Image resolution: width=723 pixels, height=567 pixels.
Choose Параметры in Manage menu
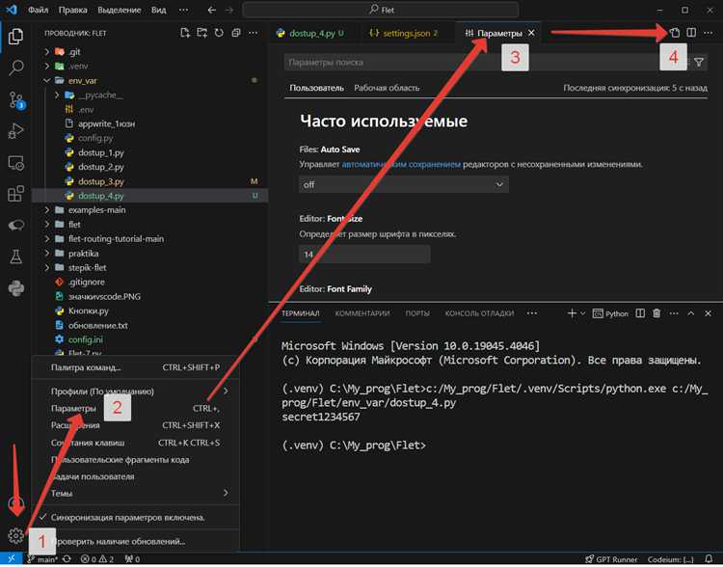(x=136, y=408)
